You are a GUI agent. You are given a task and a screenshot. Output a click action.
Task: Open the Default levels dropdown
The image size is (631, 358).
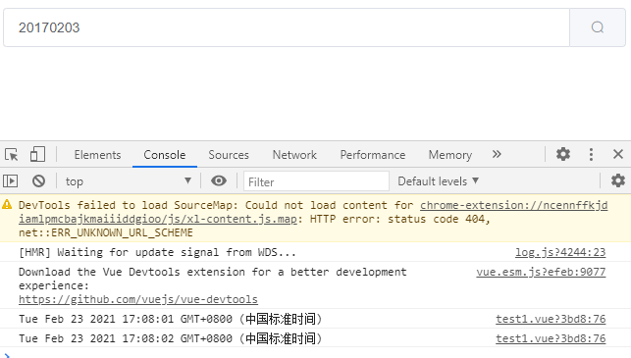(x=439, y=181)
